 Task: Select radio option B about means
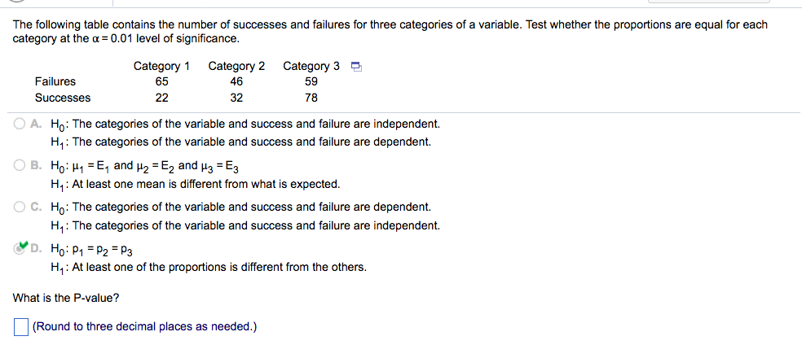[x=20, y=165]
